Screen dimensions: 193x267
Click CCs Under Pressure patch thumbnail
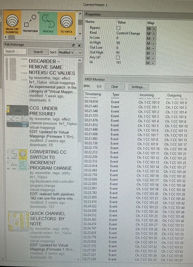(17, 116)
